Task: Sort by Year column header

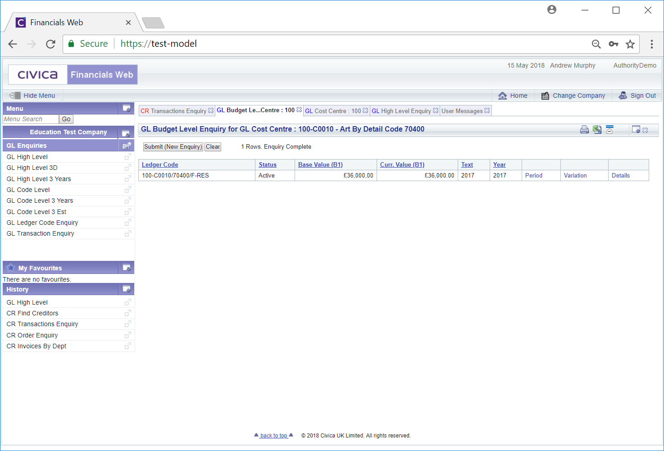Action: tap(500, 165)
